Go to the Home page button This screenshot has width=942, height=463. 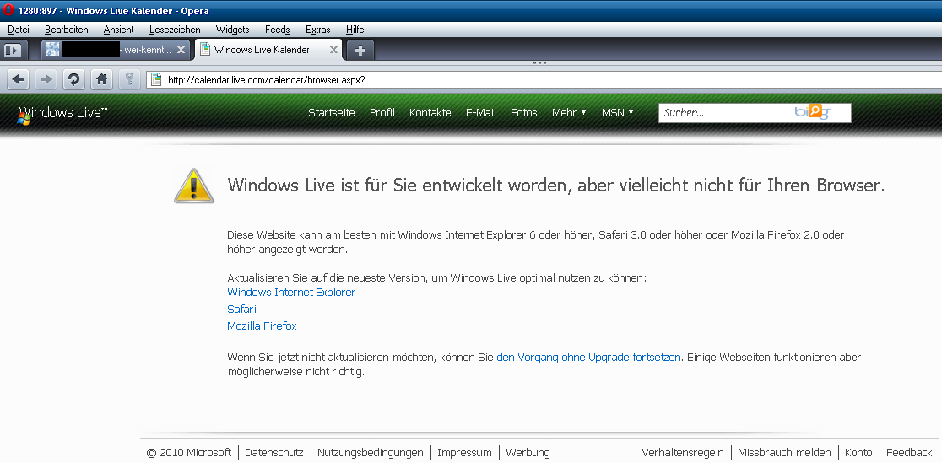click(101, 79)
